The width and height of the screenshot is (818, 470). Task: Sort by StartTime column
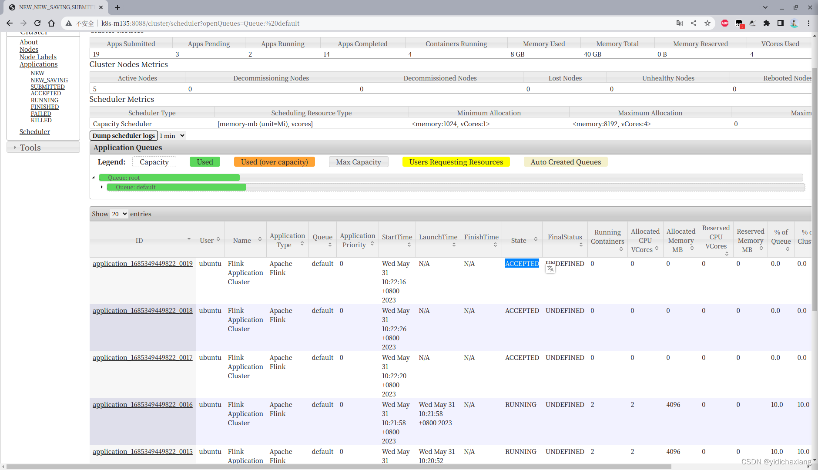click(x=397, y=240)
